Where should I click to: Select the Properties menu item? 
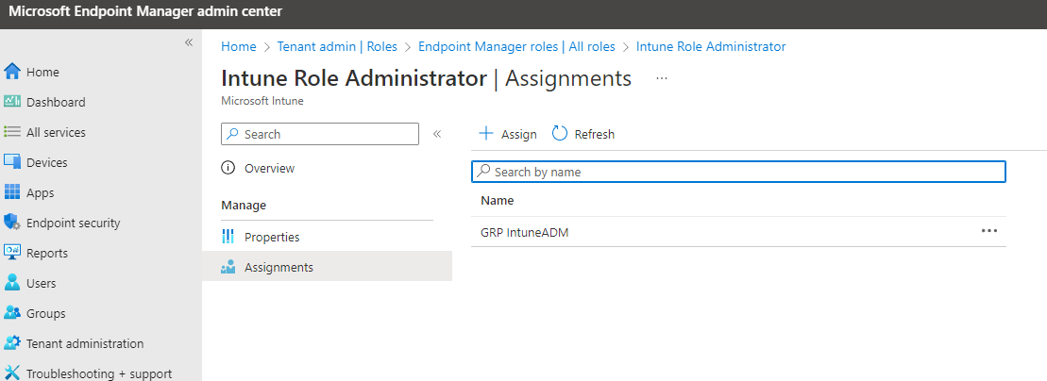[271, 237]
